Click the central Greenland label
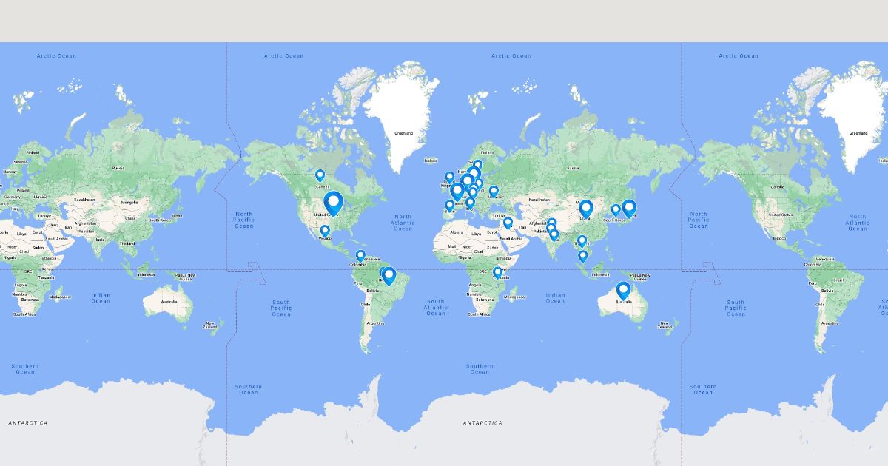The width and height of the screenshot is (888, 466). point(403,133)
